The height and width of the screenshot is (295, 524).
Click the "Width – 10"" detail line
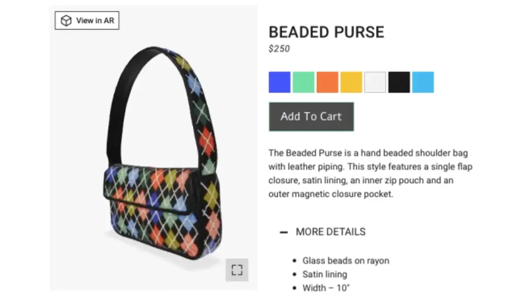coord(326,288)
